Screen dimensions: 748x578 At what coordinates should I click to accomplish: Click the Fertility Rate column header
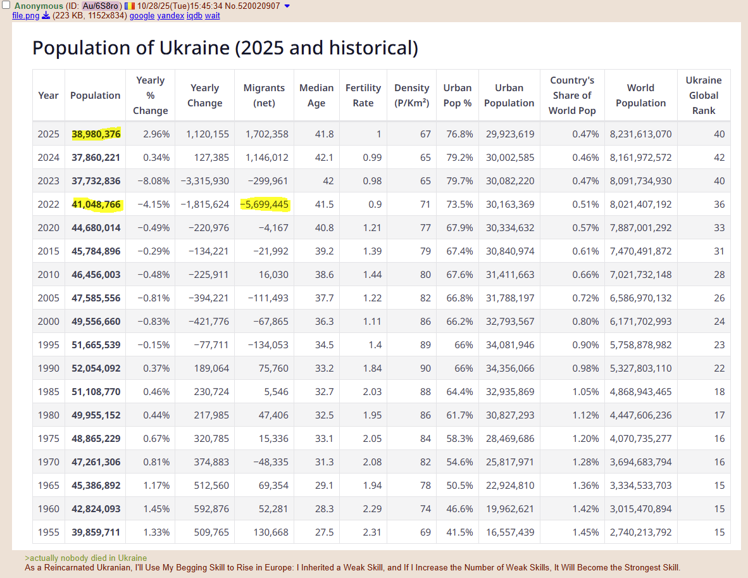[x=363, y=96]
